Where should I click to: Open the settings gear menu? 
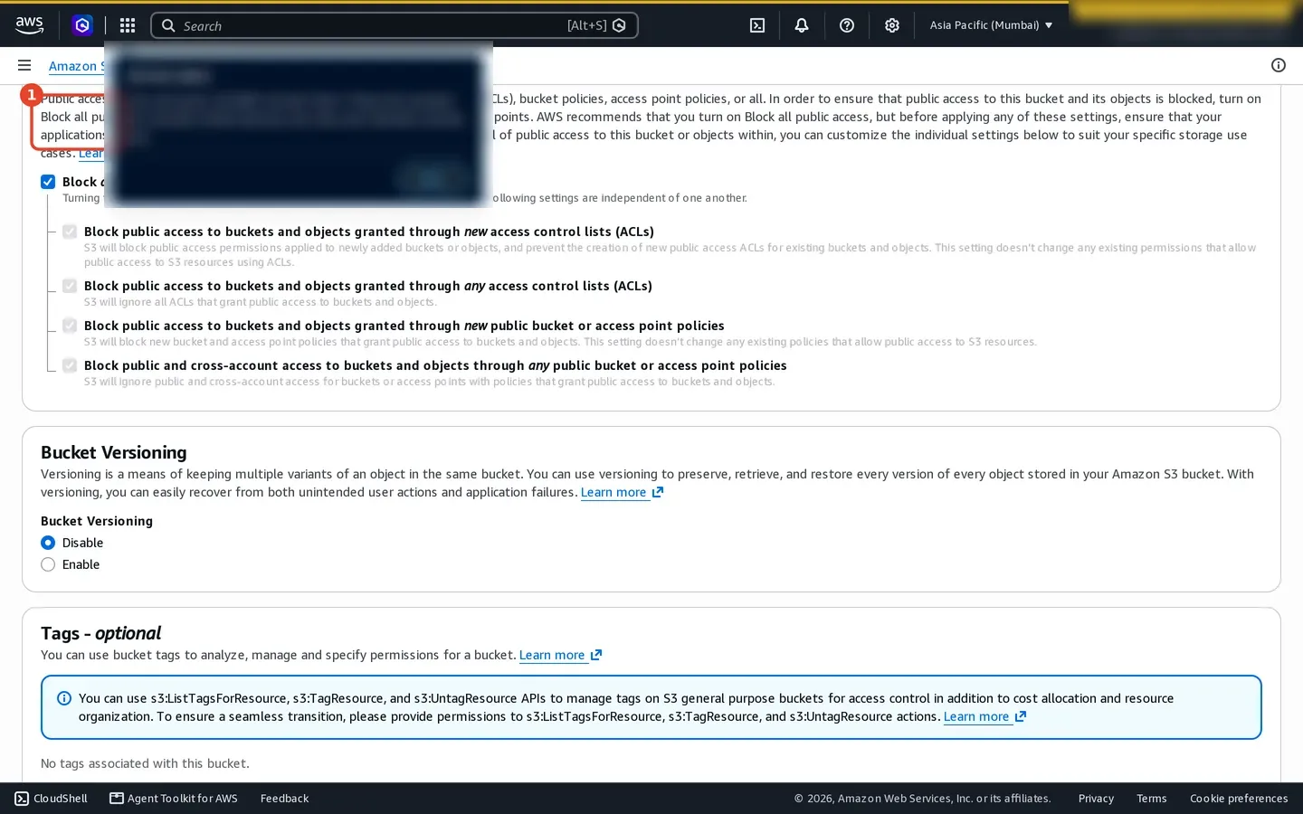point(892,25)
